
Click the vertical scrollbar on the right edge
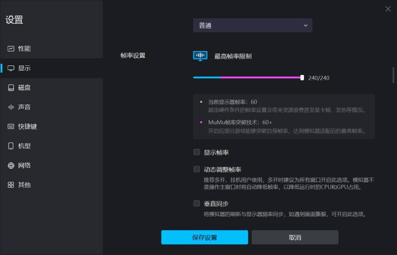click(393, 75)
